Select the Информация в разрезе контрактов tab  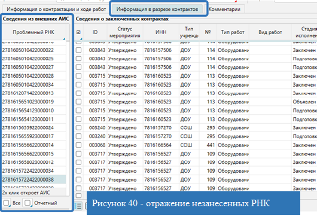157,9
